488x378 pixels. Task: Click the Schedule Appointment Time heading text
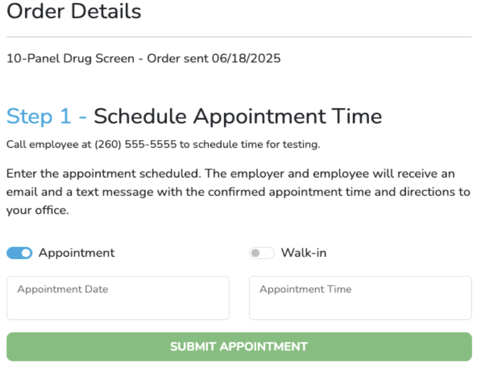(x=238, y=117)
